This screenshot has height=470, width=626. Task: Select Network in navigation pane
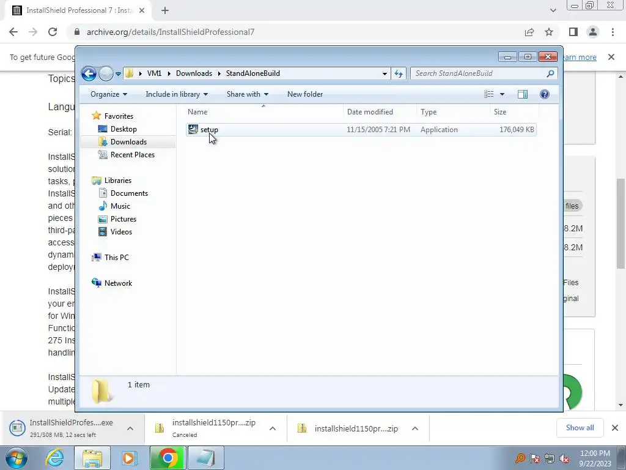tap(118, 283)
